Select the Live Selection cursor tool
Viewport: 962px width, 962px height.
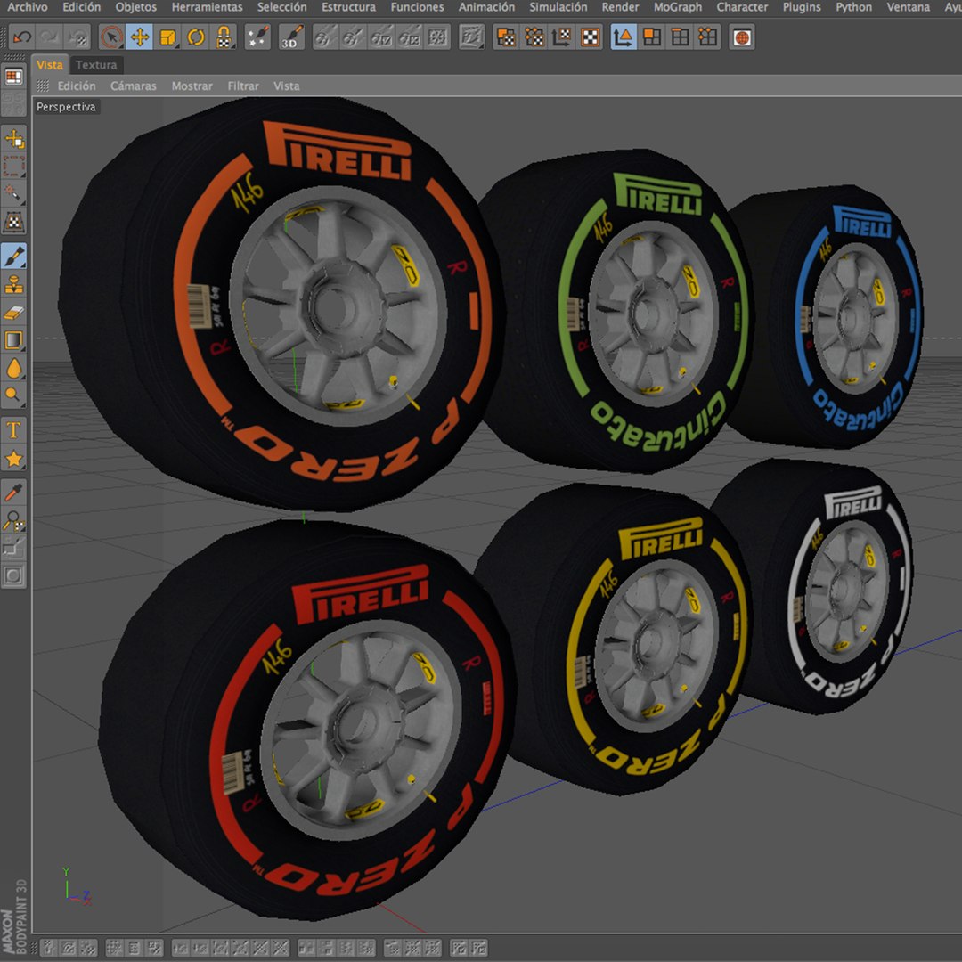click(111, 37)
